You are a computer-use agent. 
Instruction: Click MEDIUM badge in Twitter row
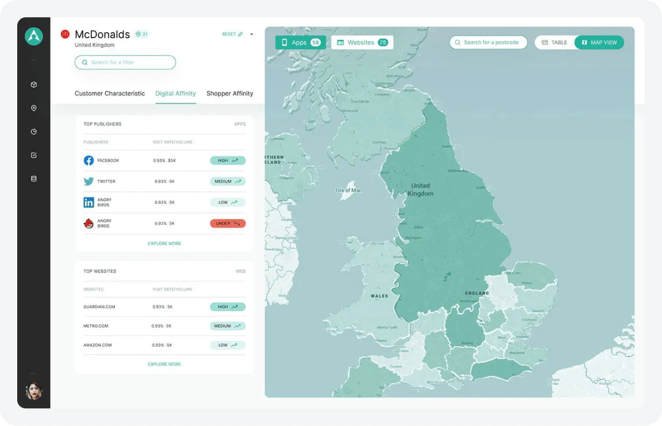coord(228,181)
